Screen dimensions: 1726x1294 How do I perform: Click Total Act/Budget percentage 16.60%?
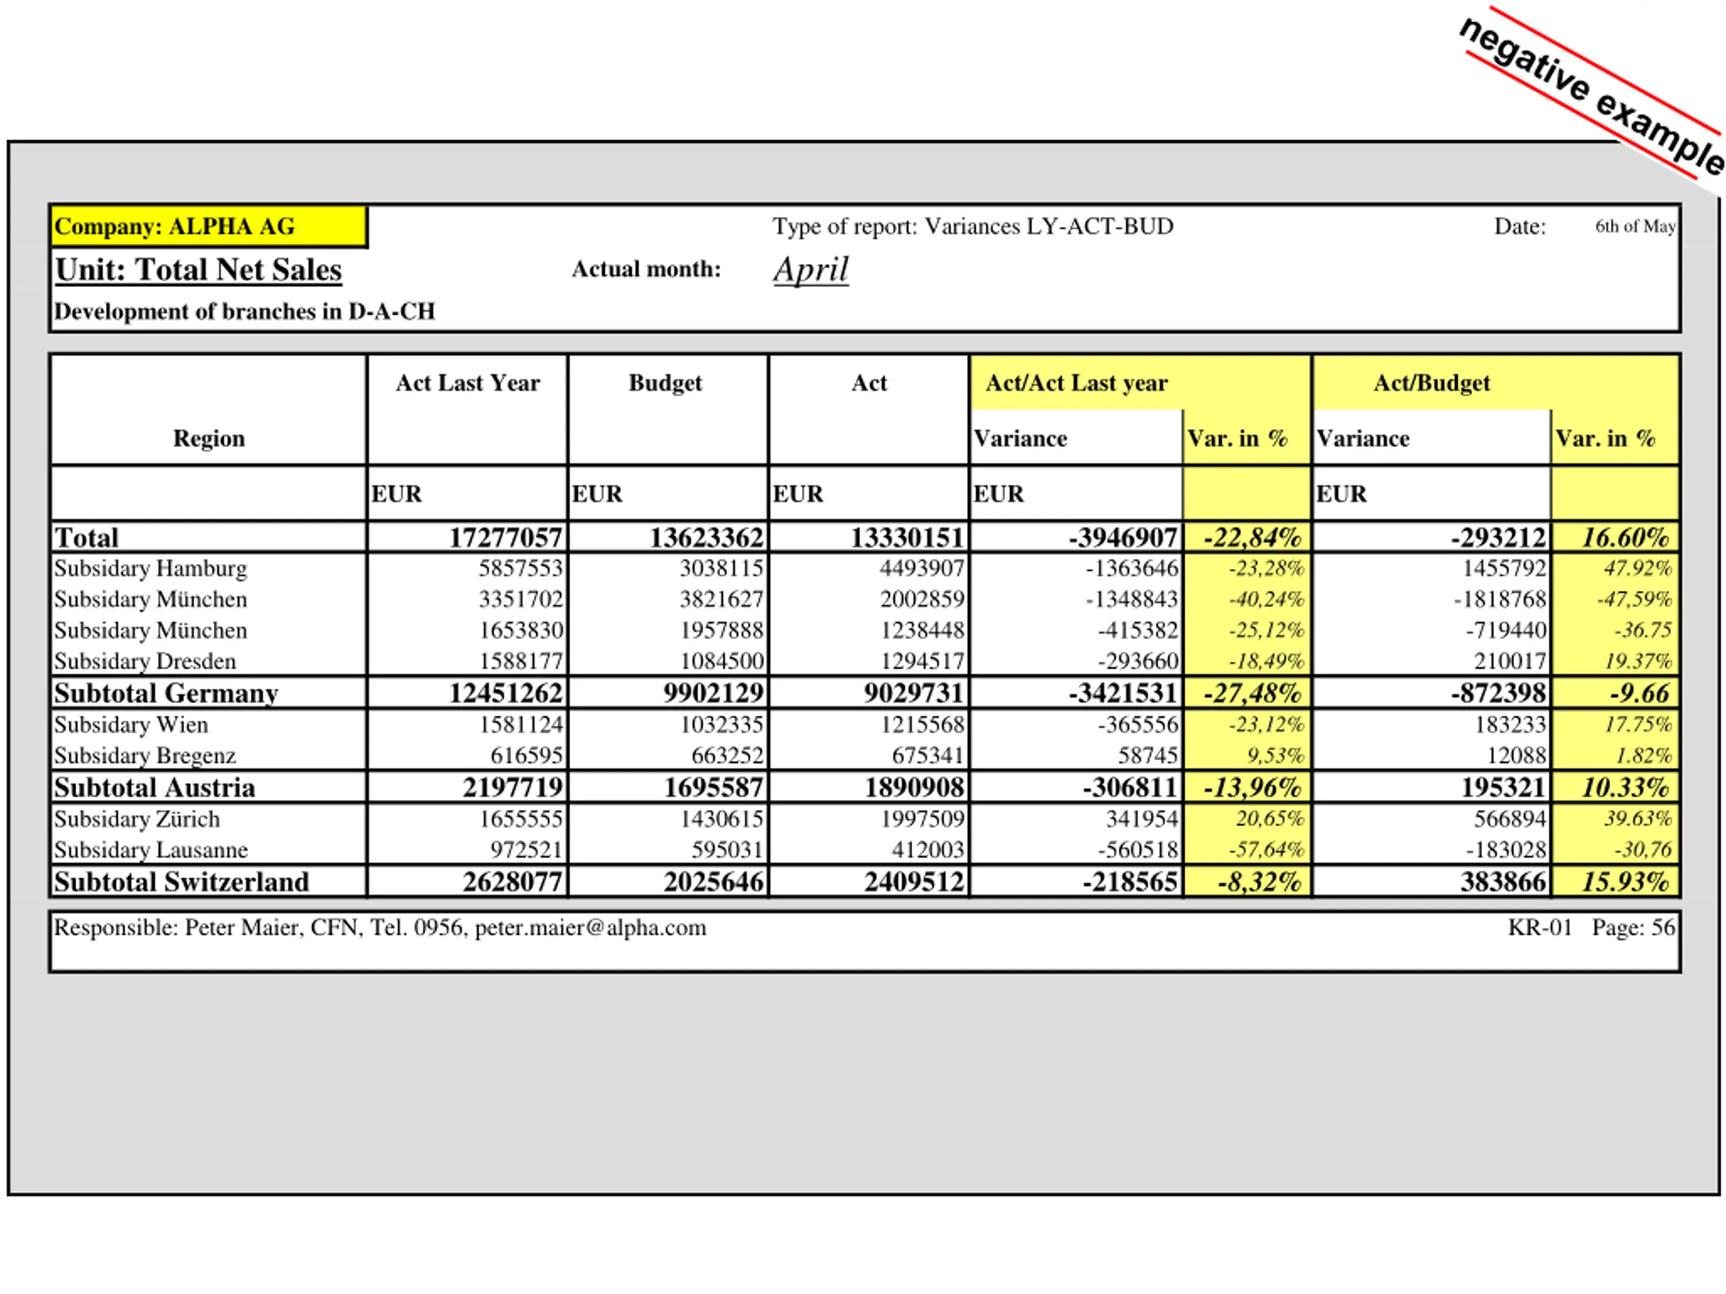tap(1626, 537)
